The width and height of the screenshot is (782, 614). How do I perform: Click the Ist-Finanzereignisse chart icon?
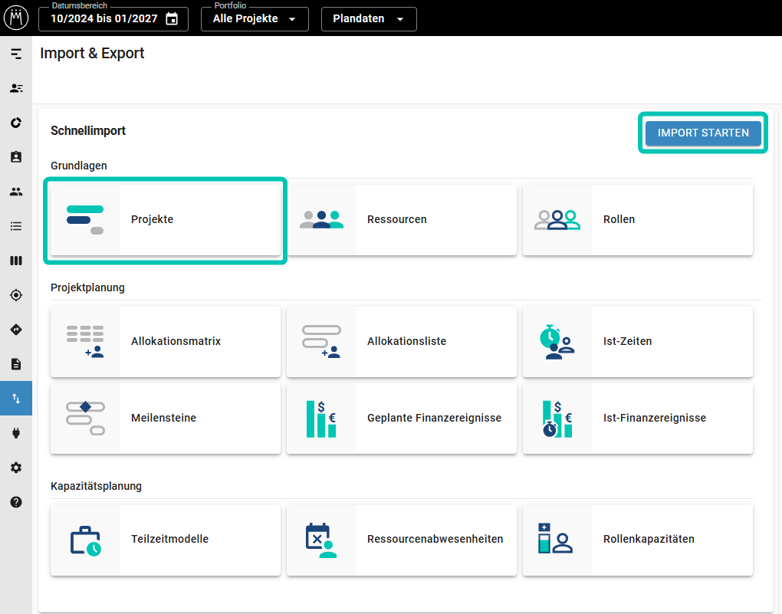tap(557, 419)
